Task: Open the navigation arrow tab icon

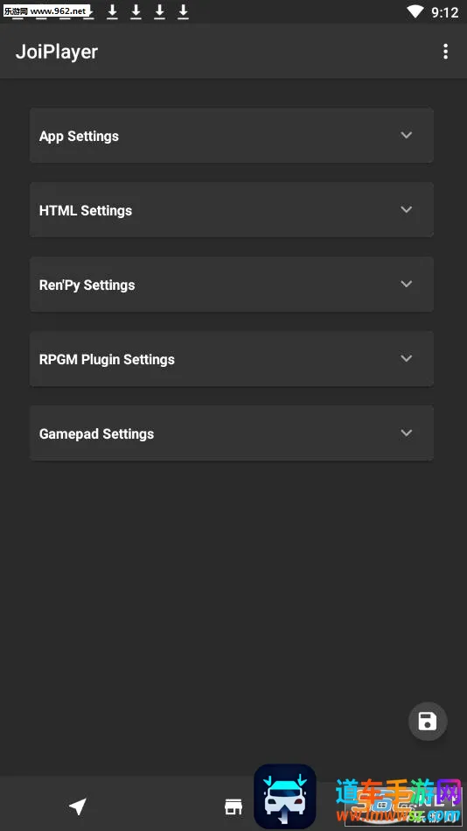Action: pyautogui.click(x=78, y=806)
